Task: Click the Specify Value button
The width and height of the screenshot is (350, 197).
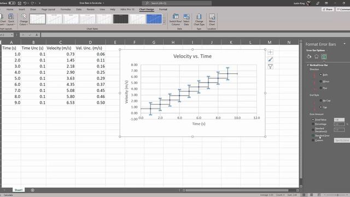Action: 342,140
